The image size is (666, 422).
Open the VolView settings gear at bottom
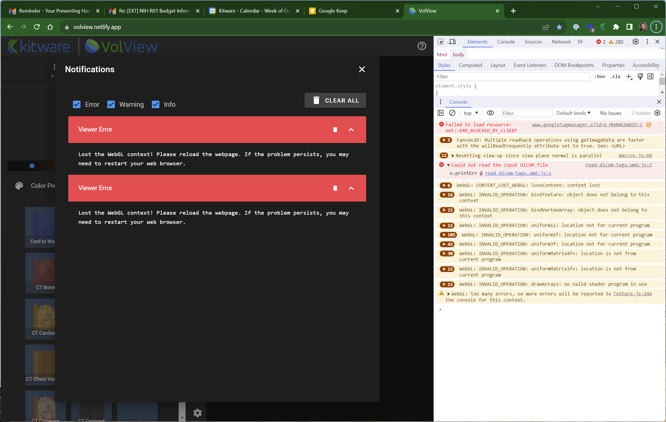197,413
